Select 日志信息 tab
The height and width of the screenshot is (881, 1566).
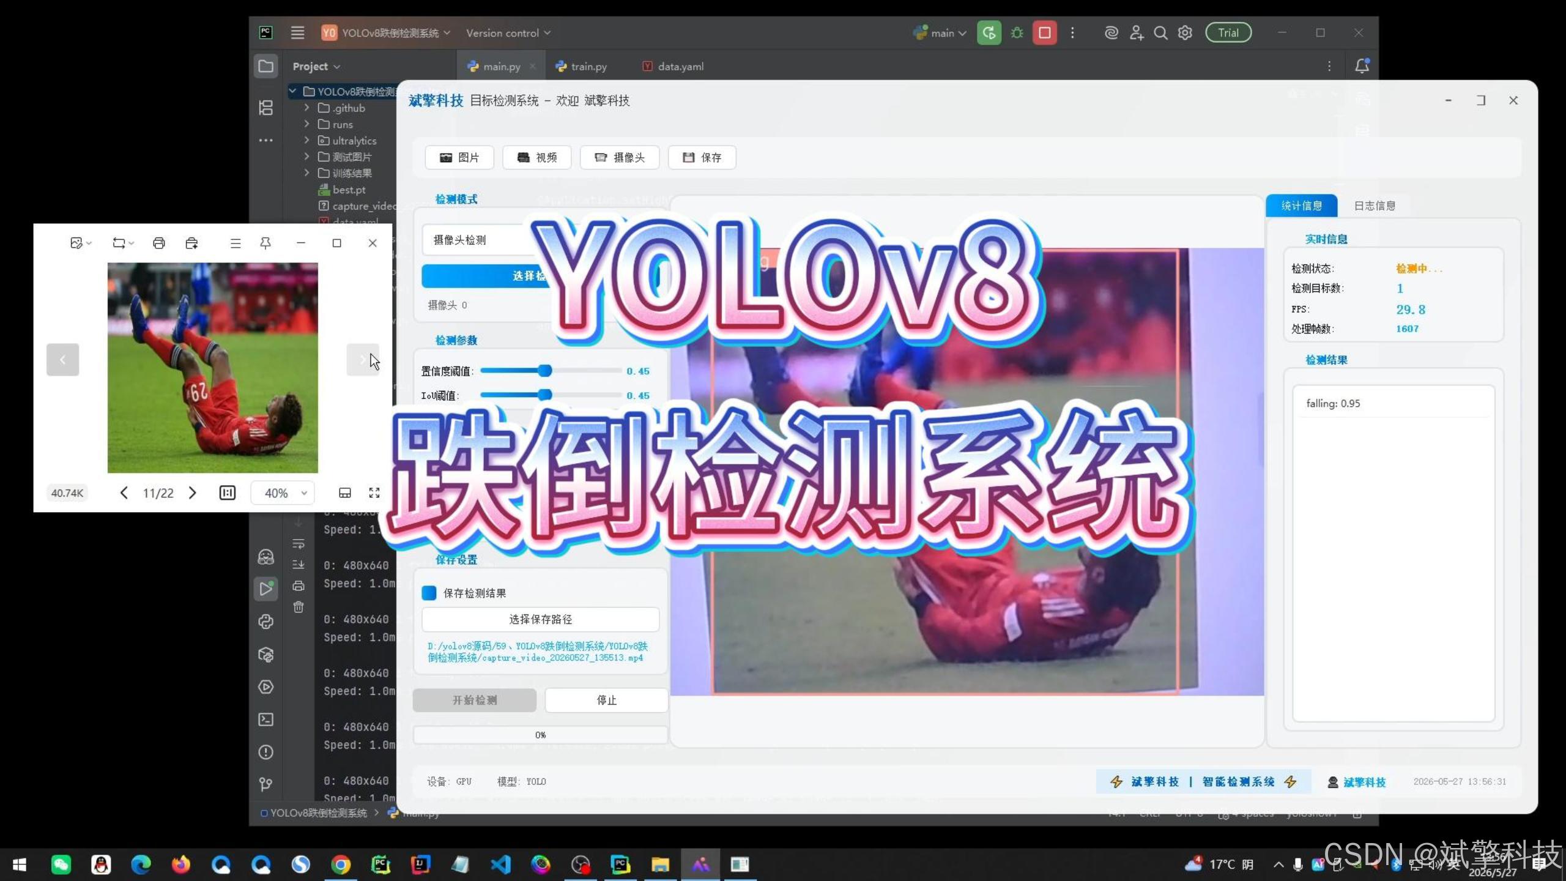pyautogui.click(x=1375, y=206)
